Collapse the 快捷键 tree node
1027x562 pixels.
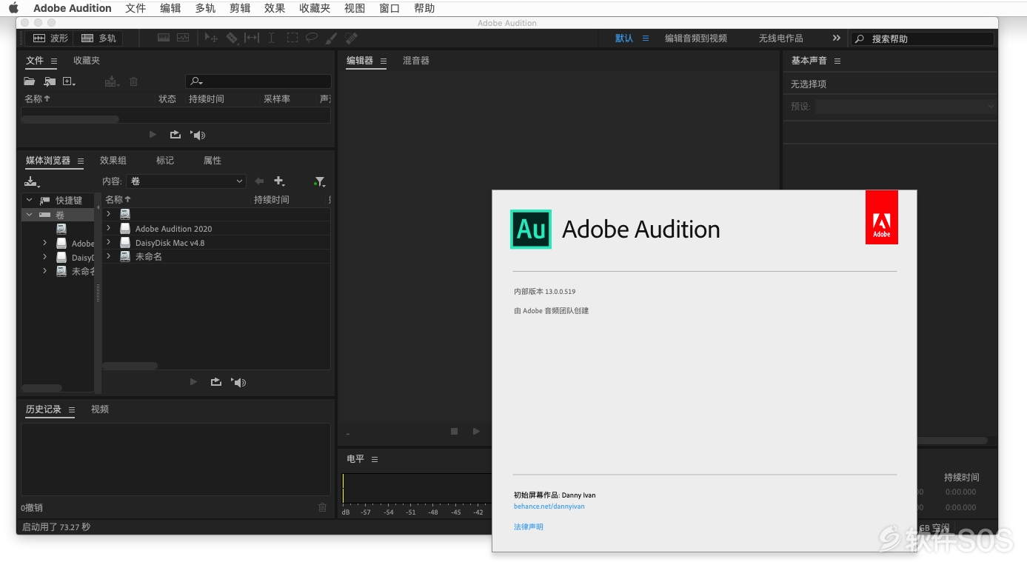point(29,200)
